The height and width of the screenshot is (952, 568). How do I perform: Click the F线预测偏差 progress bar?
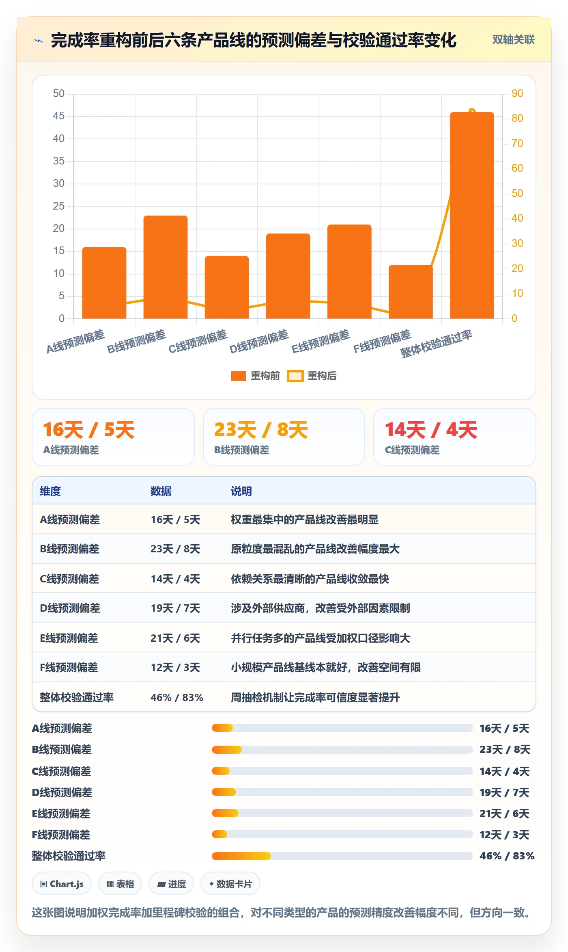(x=342, y=835)
